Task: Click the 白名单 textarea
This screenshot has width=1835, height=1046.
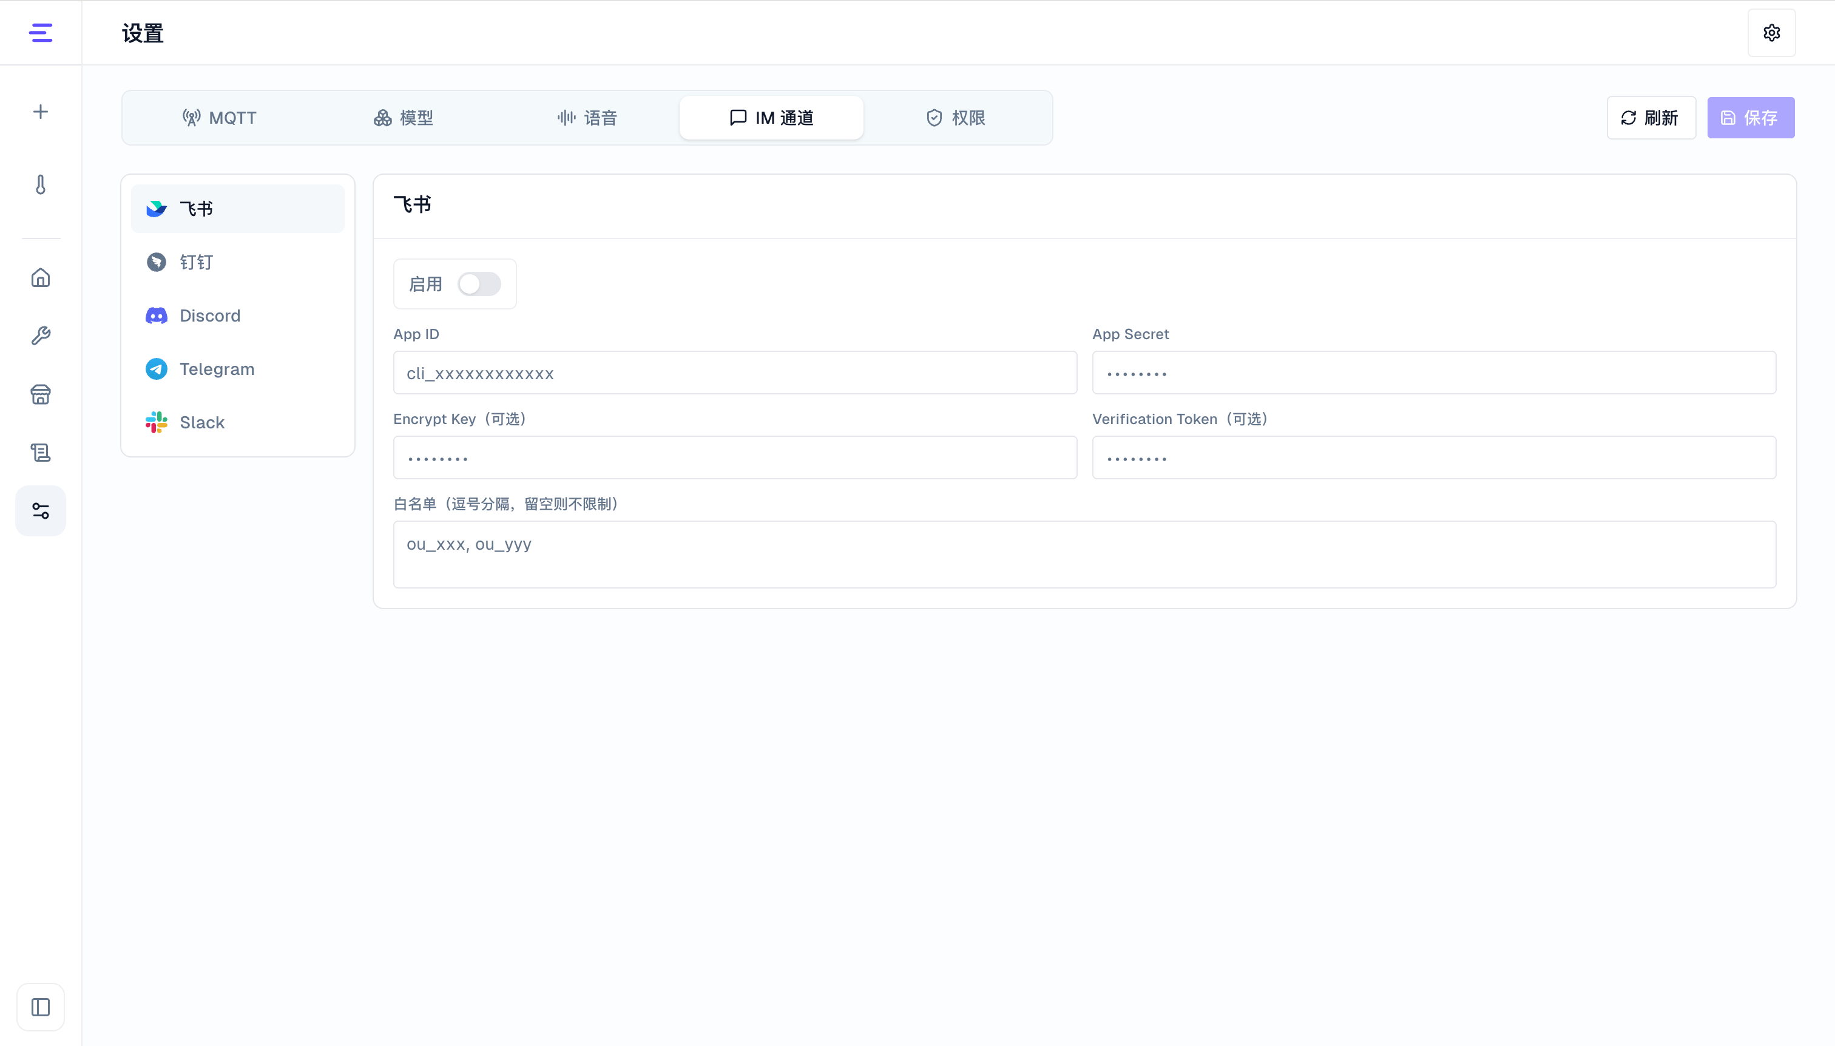Action: click(1085, 555)
